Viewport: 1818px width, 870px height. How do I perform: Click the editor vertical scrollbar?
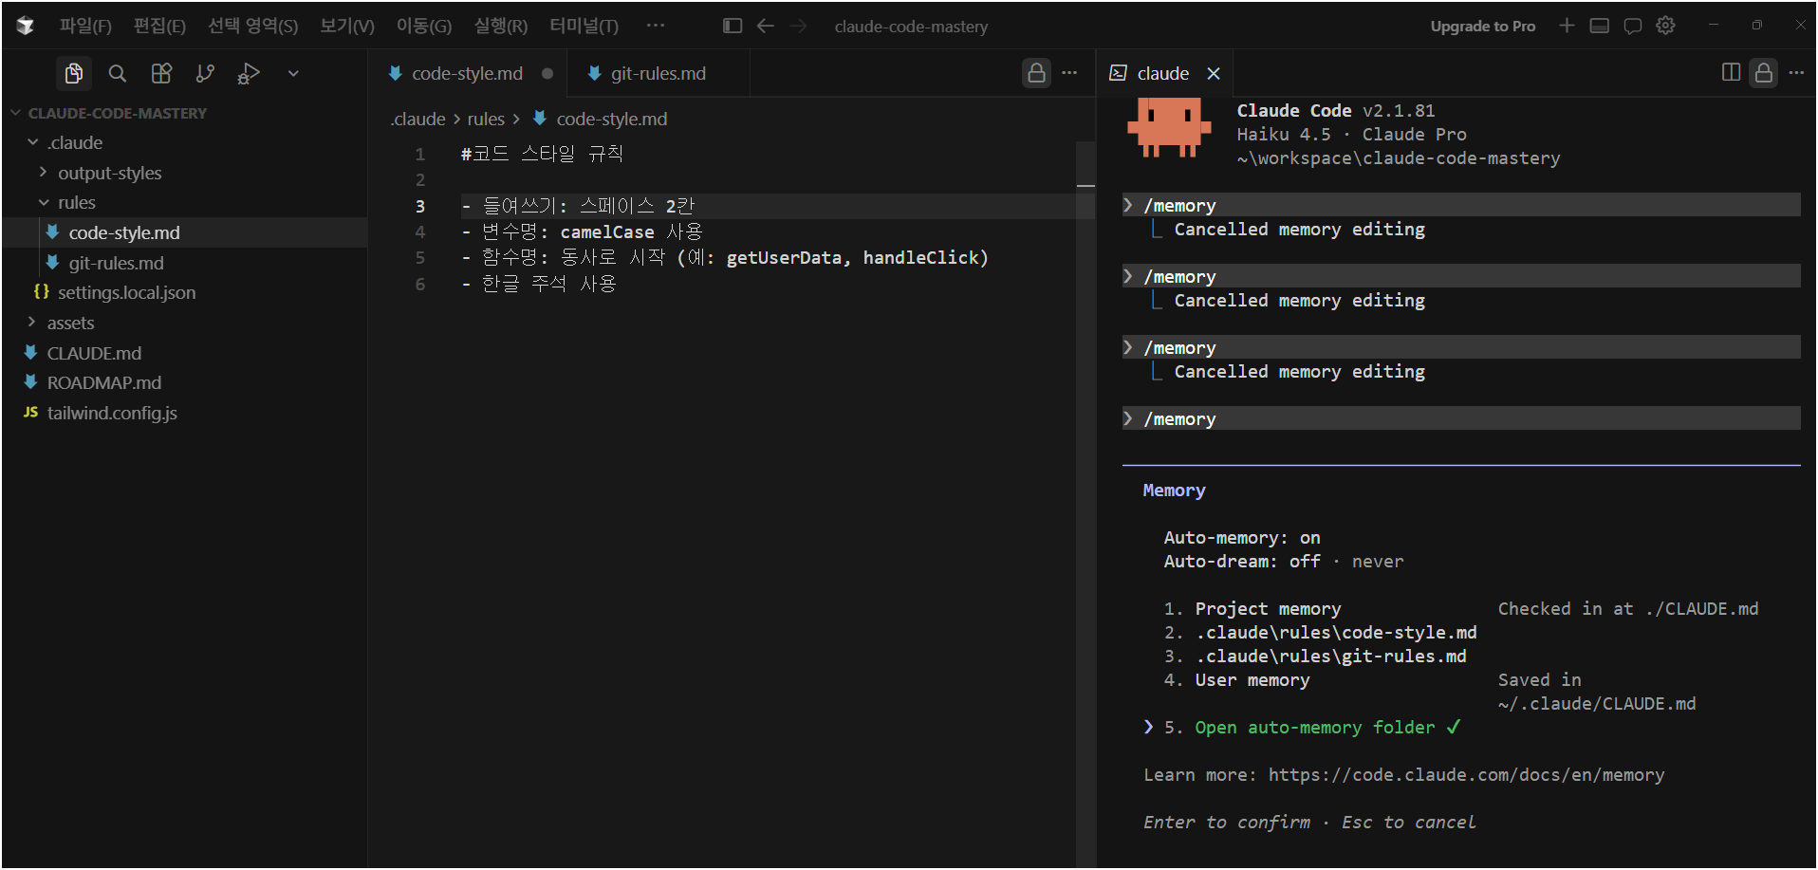click(x=1085, y=474)
